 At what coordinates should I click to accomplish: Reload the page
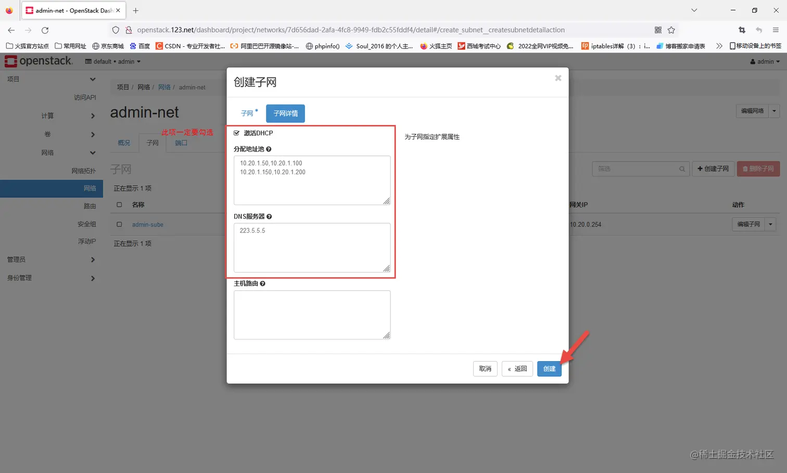click(45, 30)
